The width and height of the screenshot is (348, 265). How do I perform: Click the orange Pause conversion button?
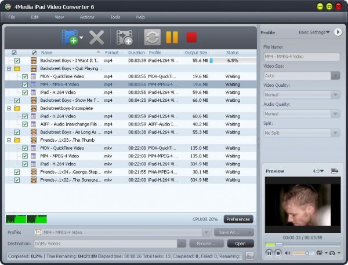point(172,38)
